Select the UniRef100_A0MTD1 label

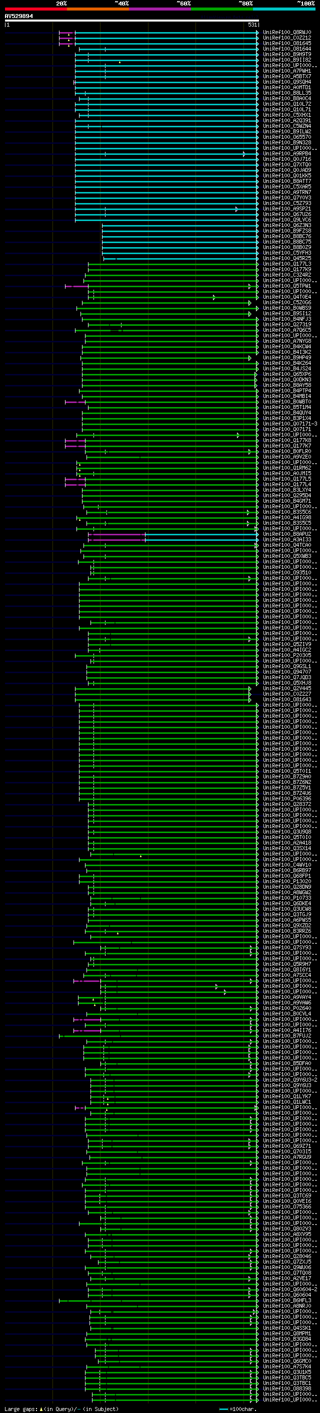pos(287,87)
